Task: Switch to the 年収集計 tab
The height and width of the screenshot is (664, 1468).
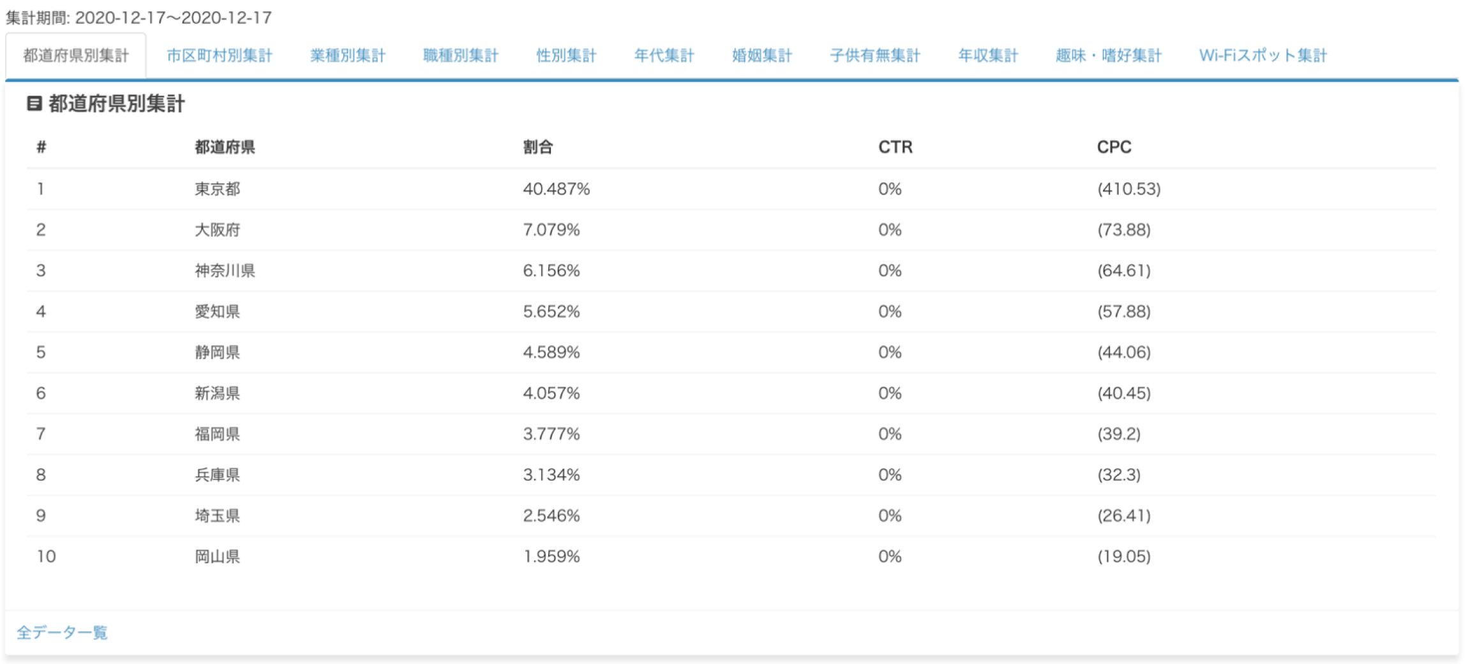Action: [988, 55]
